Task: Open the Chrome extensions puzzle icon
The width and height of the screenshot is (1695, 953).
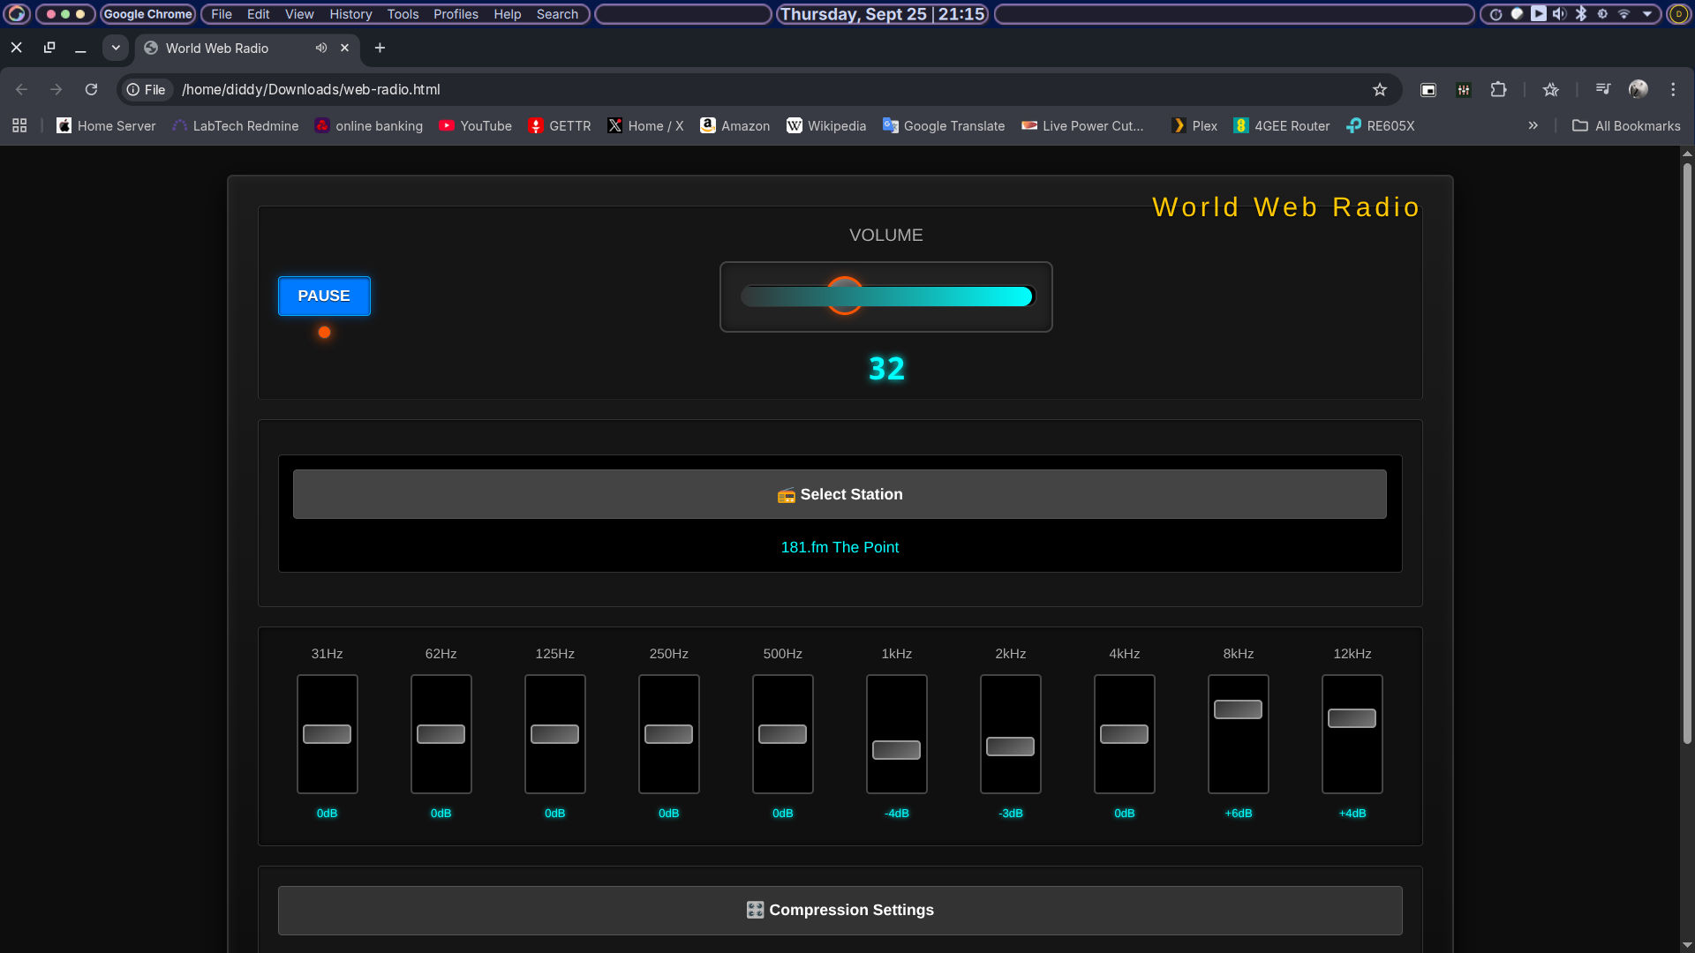Action: click(x=1498, y=89)
